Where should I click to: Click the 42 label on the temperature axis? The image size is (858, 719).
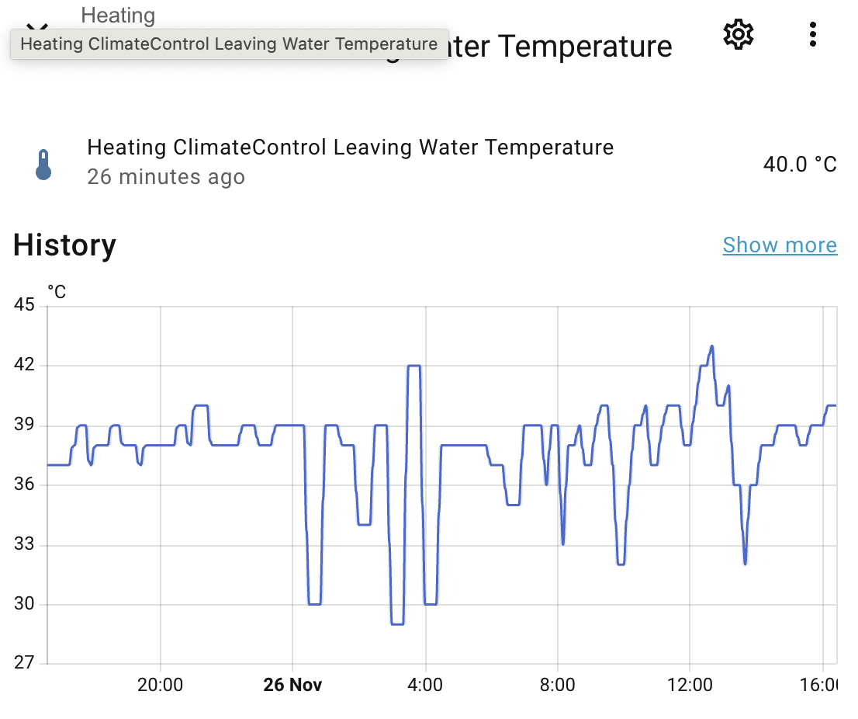point(25,365)
